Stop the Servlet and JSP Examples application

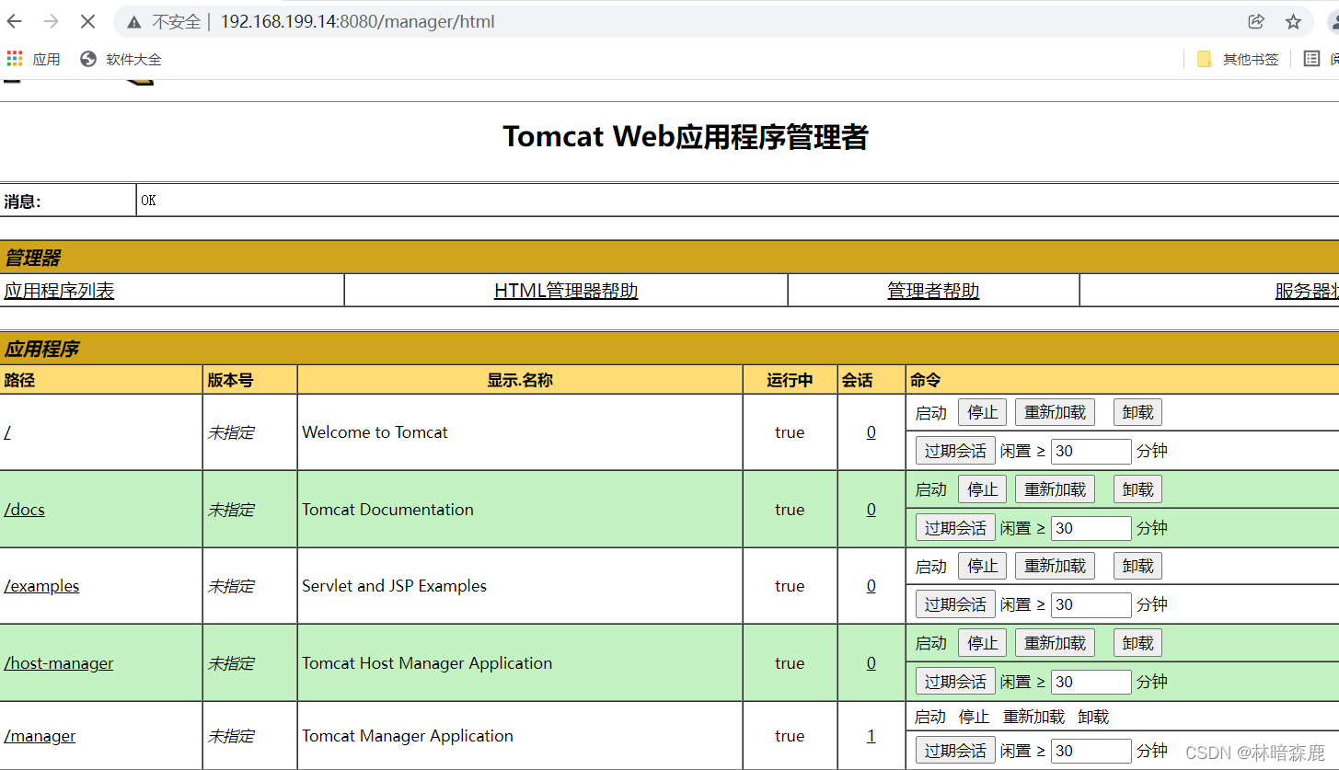pos(982,566)
